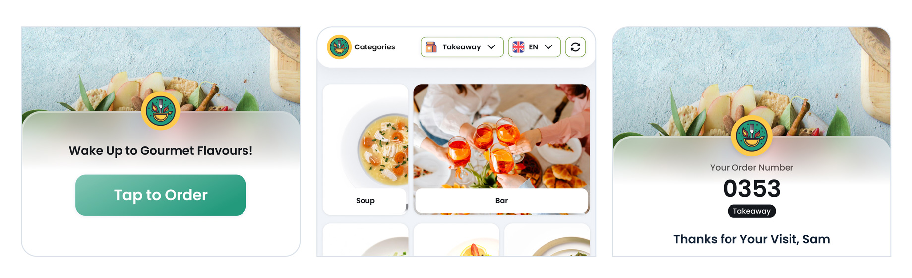
Task: Click the takeaway bag icon
Action: point(431,47)
